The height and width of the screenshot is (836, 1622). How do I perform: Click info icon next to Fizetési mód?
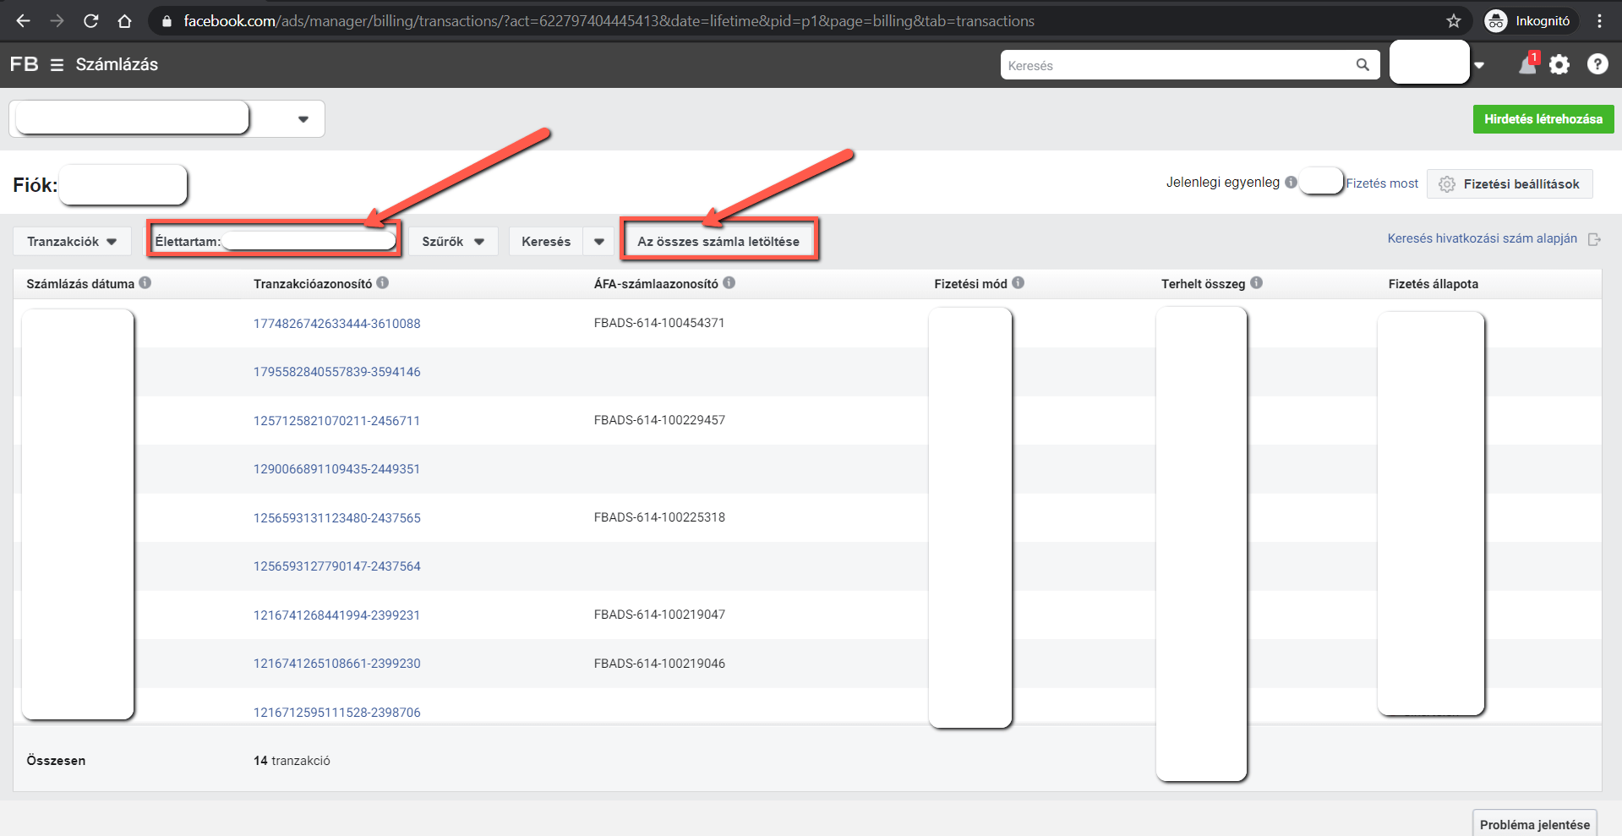pos(1019,282)
